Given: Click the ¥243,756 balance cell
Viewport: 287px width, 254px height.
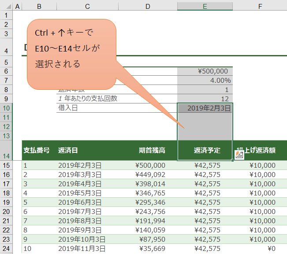Looking at the screenshot, I should 148,212.
